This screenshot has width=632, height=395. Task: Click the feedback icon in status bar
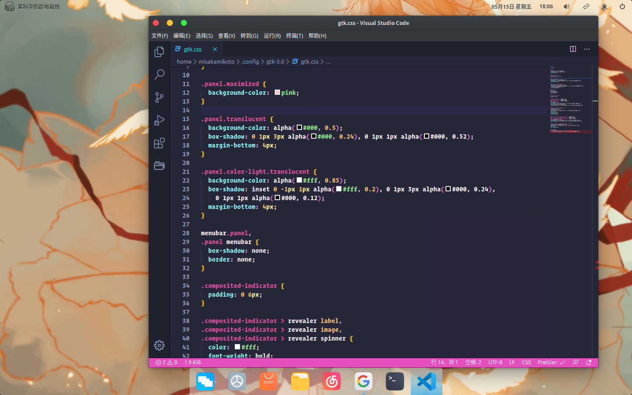[x=575, y=363]
